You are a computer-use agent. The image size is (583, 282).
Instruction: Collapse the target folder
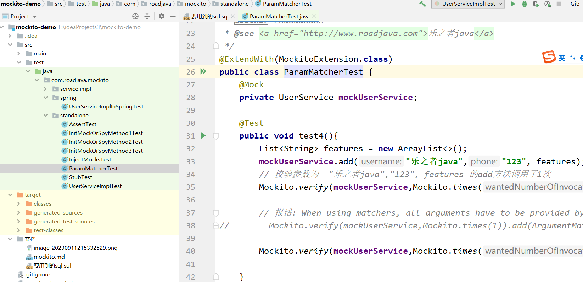click(10, 195)
